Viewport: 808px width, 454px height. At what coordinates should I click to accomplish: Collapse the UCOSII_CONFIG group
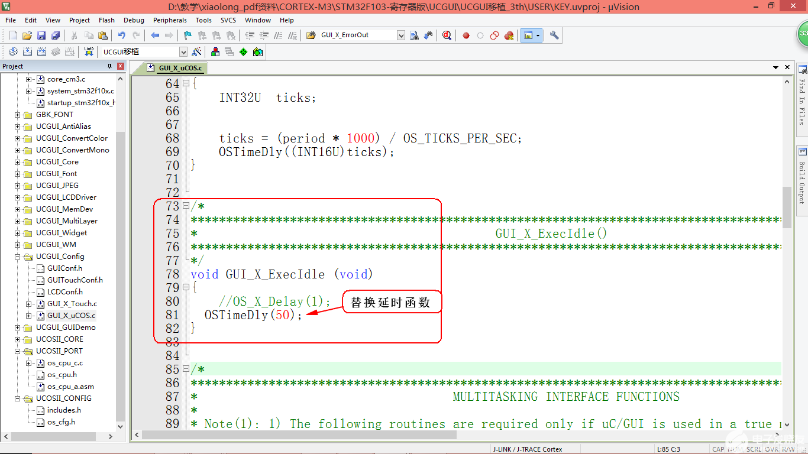click(x=18, y=398)
